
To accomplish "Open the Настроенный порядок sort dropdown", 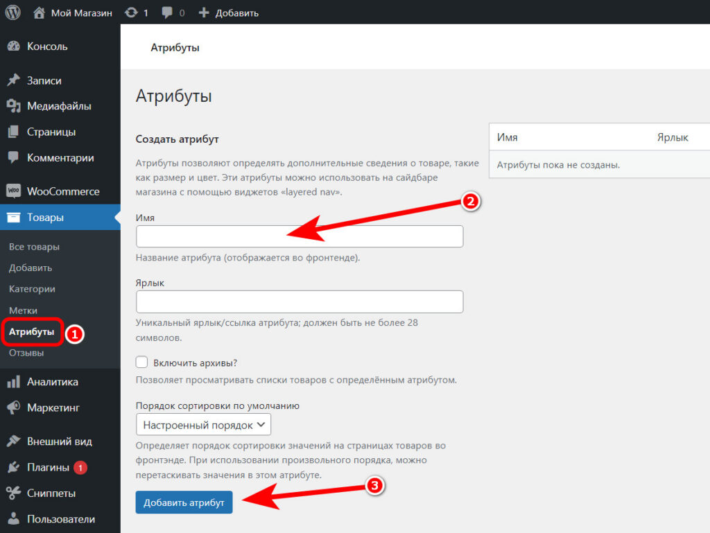I will pos(203,425).
